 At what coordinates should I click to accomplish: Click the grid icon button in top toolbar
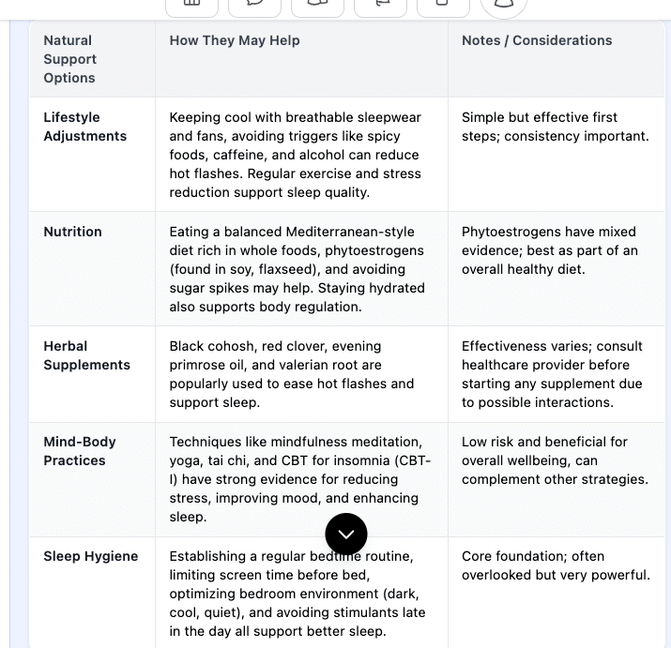191,5
